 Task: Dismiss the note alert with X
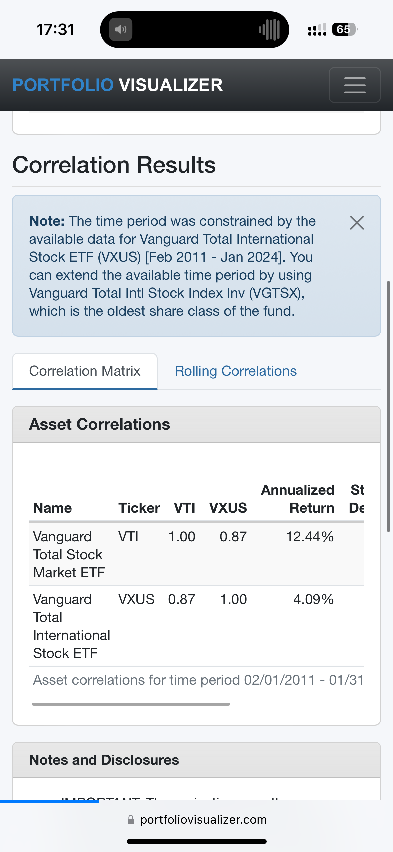pyautogui.click(x=357, y=223)
